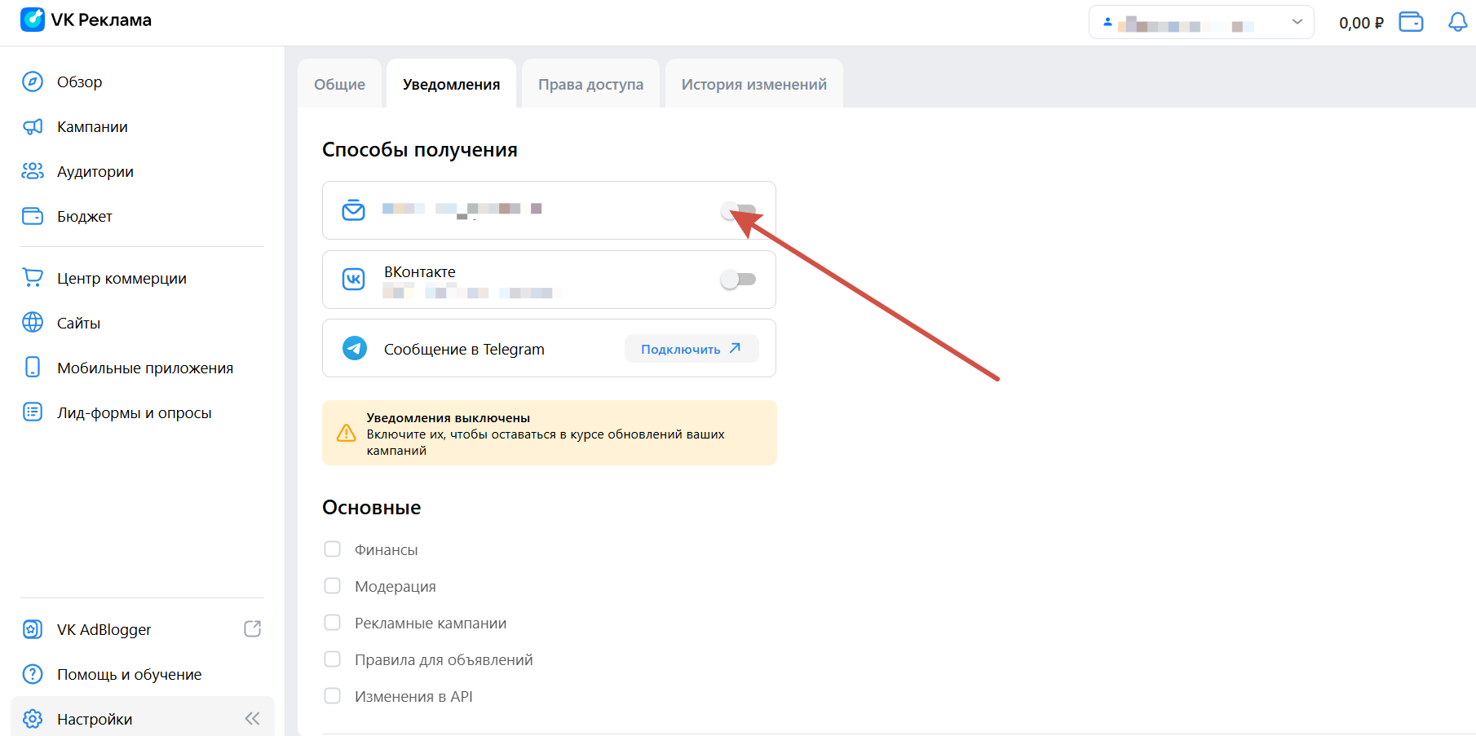This screenshot has width=1476, height=736.
Task: Expand the account selector dropdown
Action: pos(1201,22)
